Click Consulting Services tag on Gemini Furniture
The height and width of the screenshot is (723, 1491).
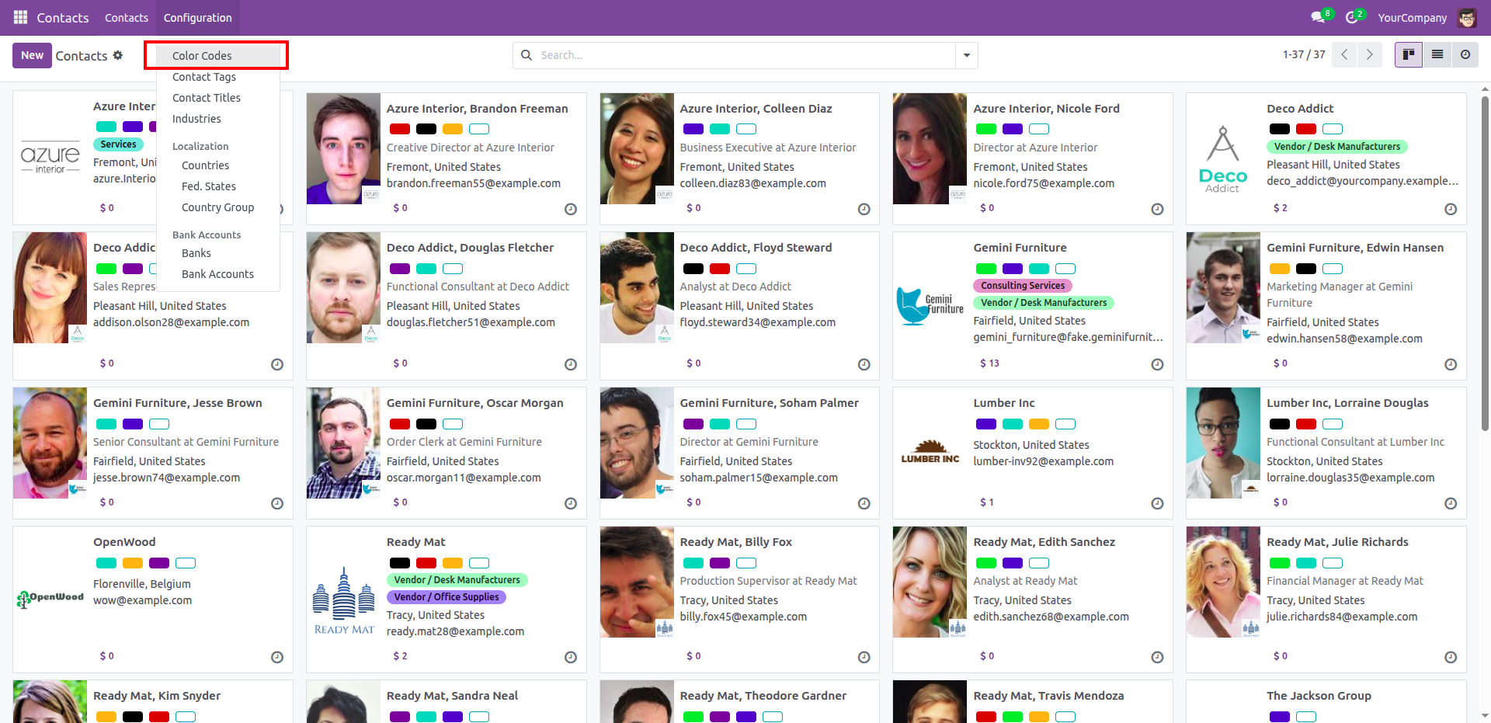[x=1023, y=286]
